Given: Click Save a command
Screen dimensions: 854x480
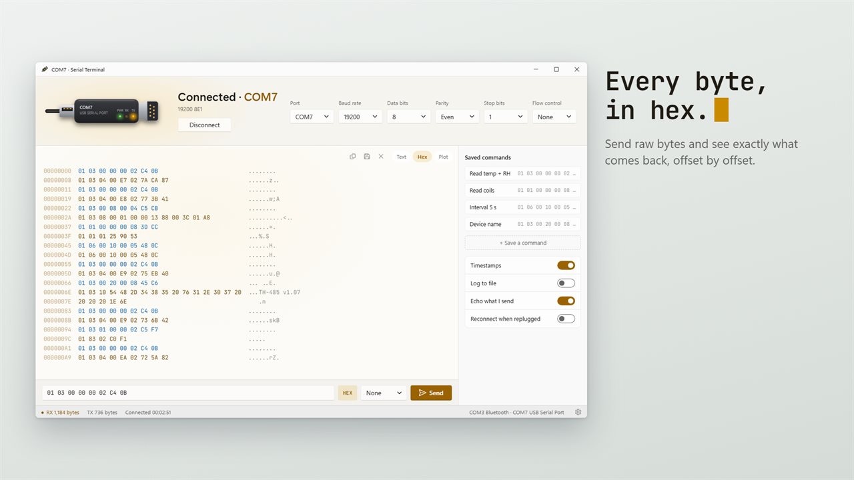Looking at the screenshot, I should pyautogui.click(x=523, y=243).
